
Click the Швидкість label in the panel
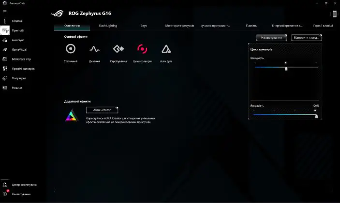[257, 58]
